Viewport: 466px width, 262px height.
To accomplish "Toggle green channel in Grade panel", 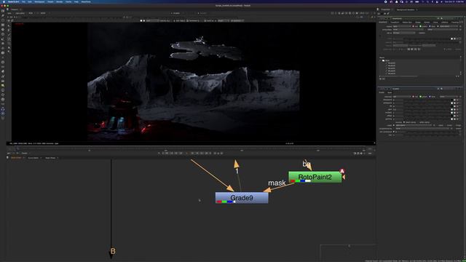I will [x=421, y=97].
